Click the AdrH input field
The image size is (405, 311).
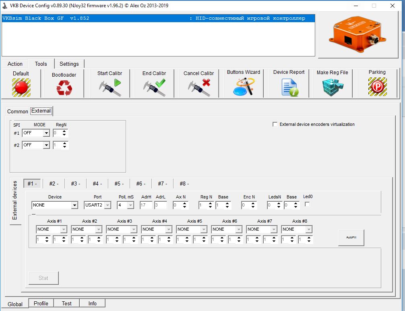[x=146, y=205]
